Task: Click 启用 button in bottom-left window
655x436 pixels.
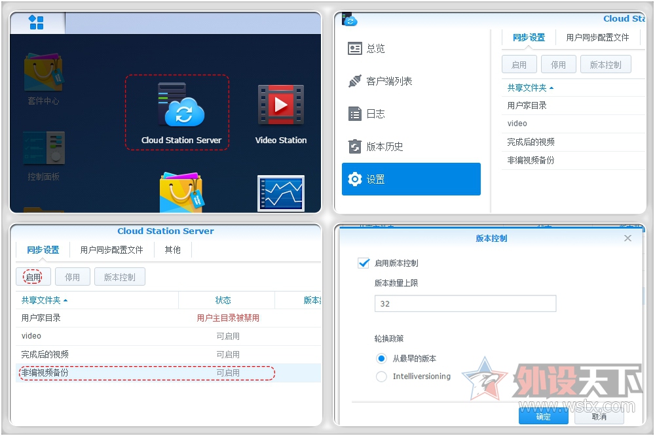Action: pyautogui.click(x=33, y=277)
